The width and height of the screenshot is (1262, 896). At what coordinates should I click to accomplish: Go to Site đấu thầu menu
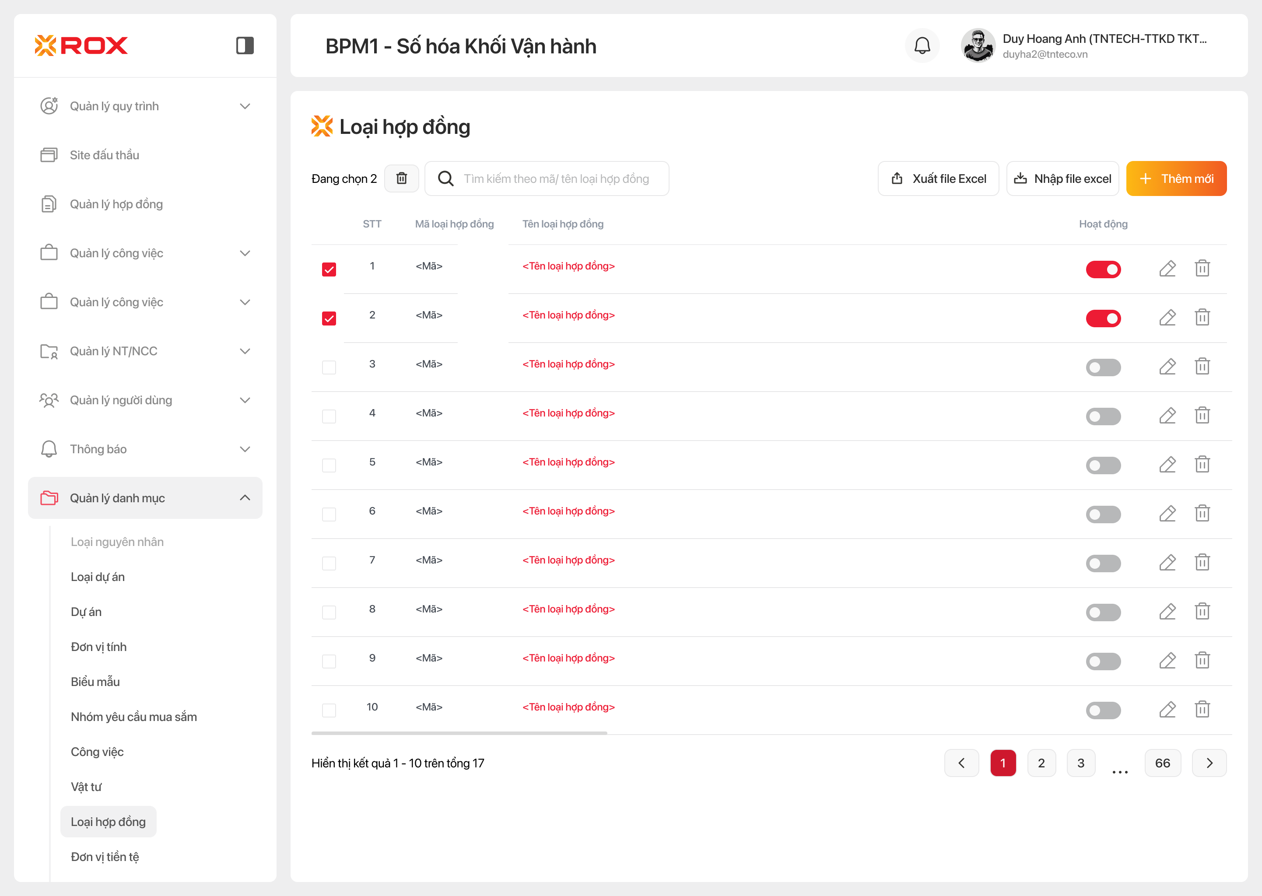click(104, 155)
